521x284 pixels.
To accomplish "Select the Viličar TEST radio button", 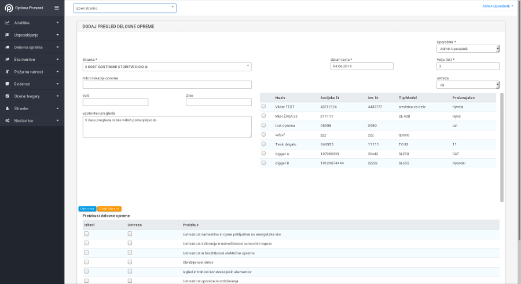I will (x=263, y=107).
